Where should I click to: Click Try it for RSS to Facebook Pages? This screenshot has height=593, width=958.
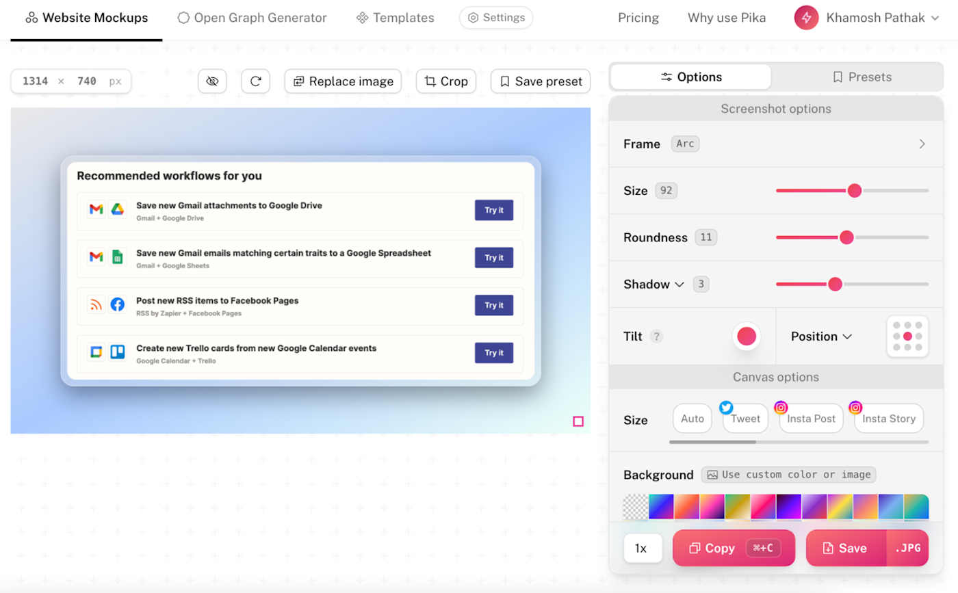click(494, 305)
